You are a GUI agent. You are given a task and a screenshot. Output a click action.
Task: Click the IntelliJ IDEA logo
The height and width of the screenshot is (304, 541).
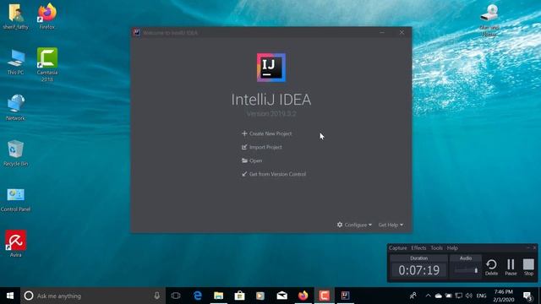(271, 68)
